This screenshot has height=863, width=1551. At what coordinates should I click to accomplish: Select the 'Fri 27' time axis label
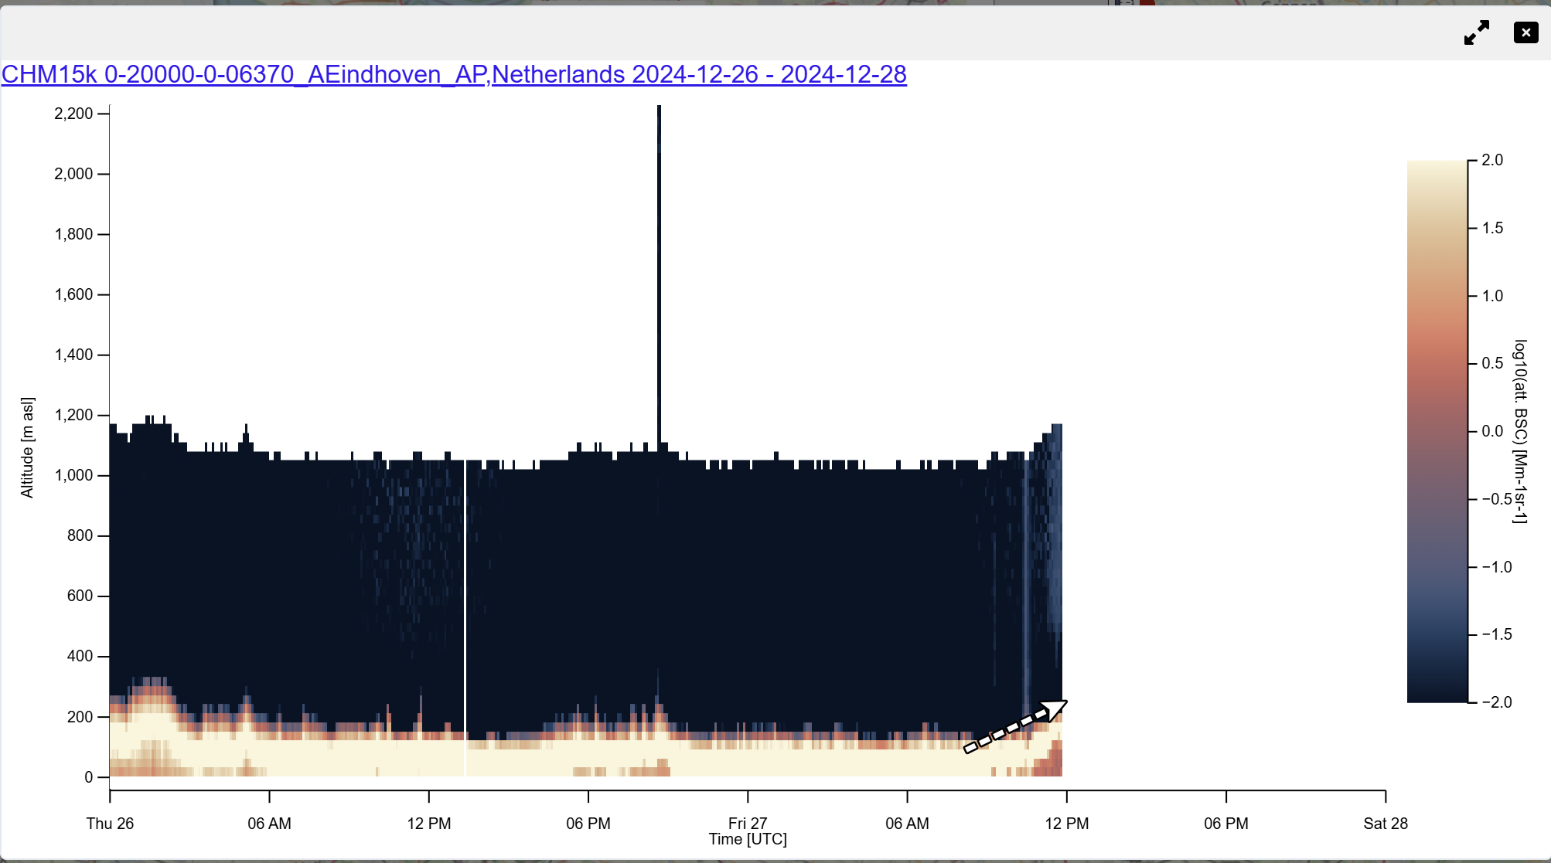[747, 824]
